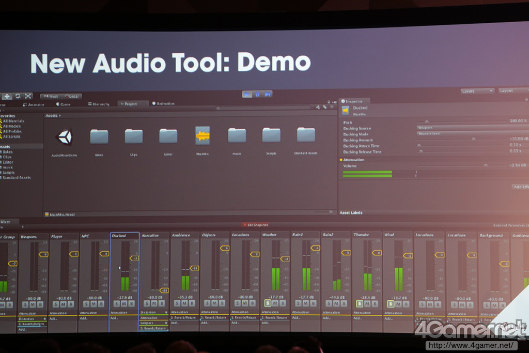Expand the Assets breadcrumb arrow
529x353 pixels.
tap(60, 115)
